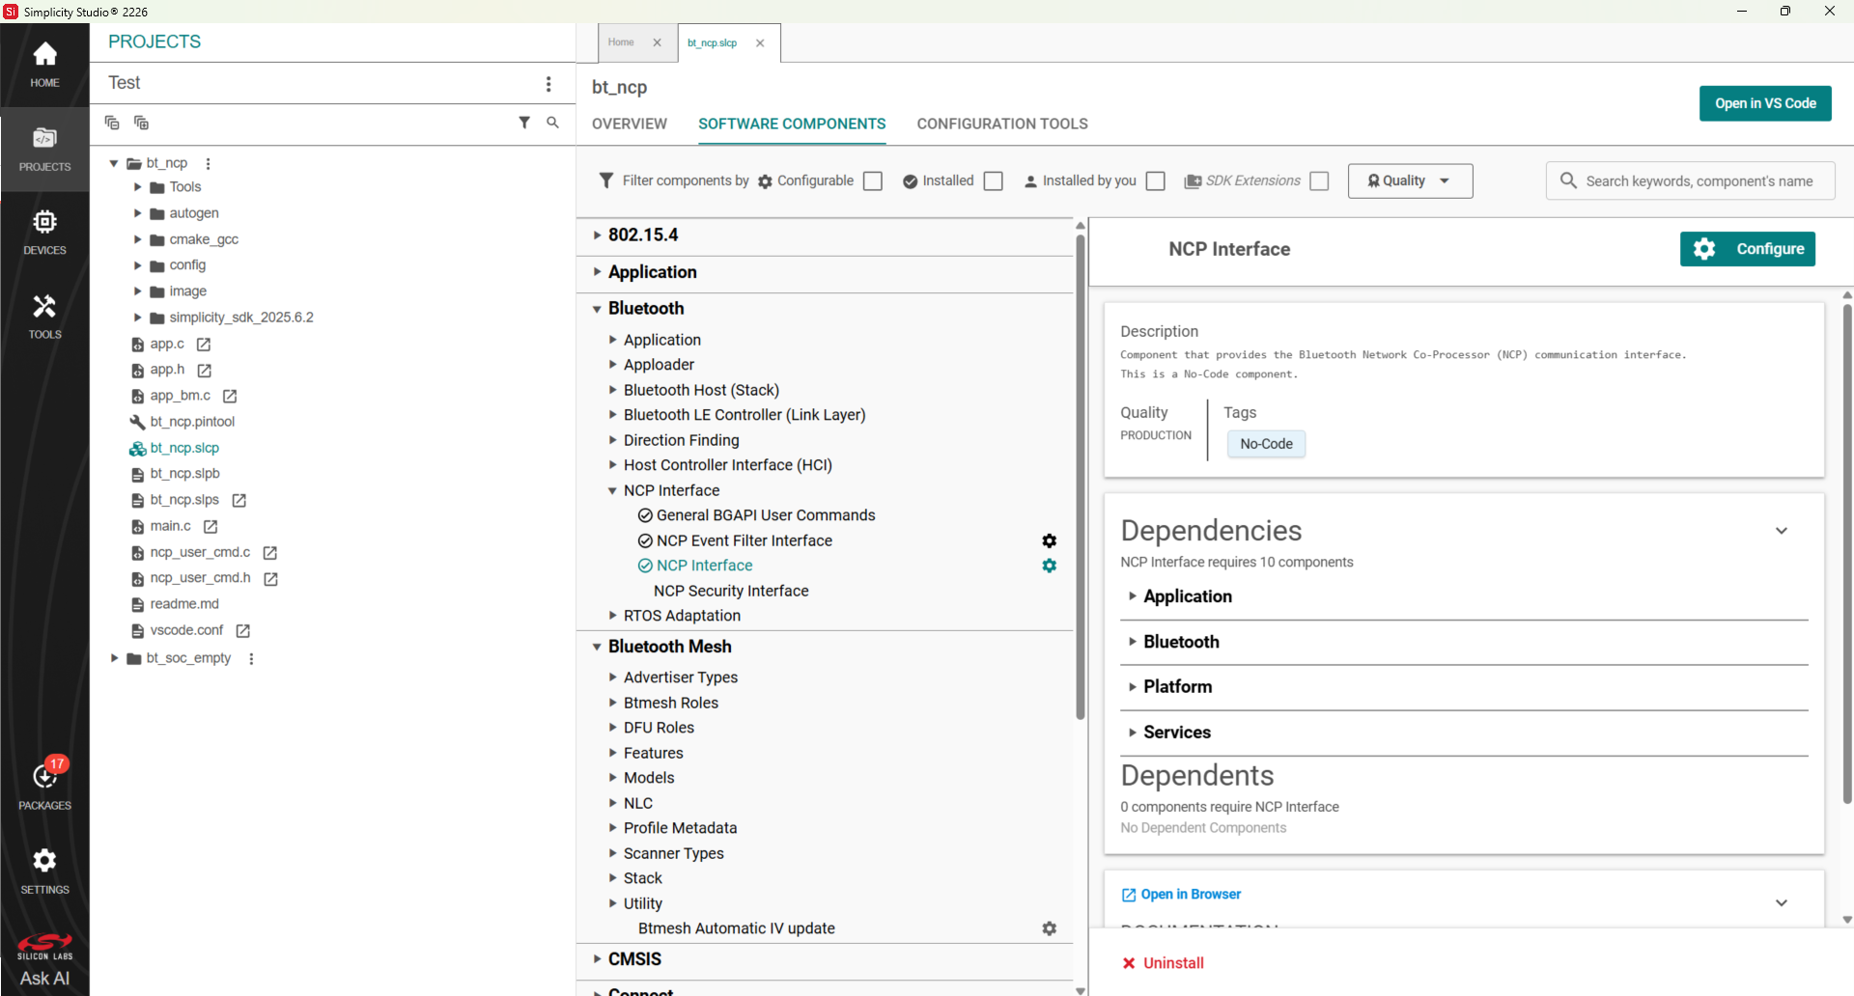The image size is (1854, 996).
Task: Toggle the SDK Extensions checkbox
Action: click(x=1320, y=181)
